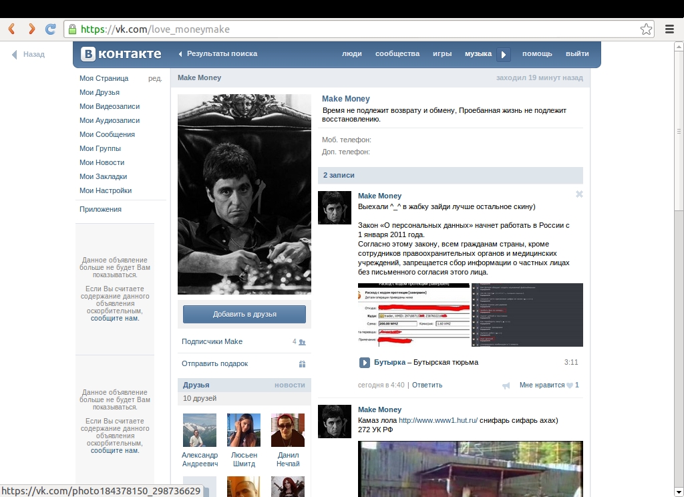The width and height of the screenshot is (684, 497).
Task: Open Мои Новости in sidebar
Action: point(102,162)
